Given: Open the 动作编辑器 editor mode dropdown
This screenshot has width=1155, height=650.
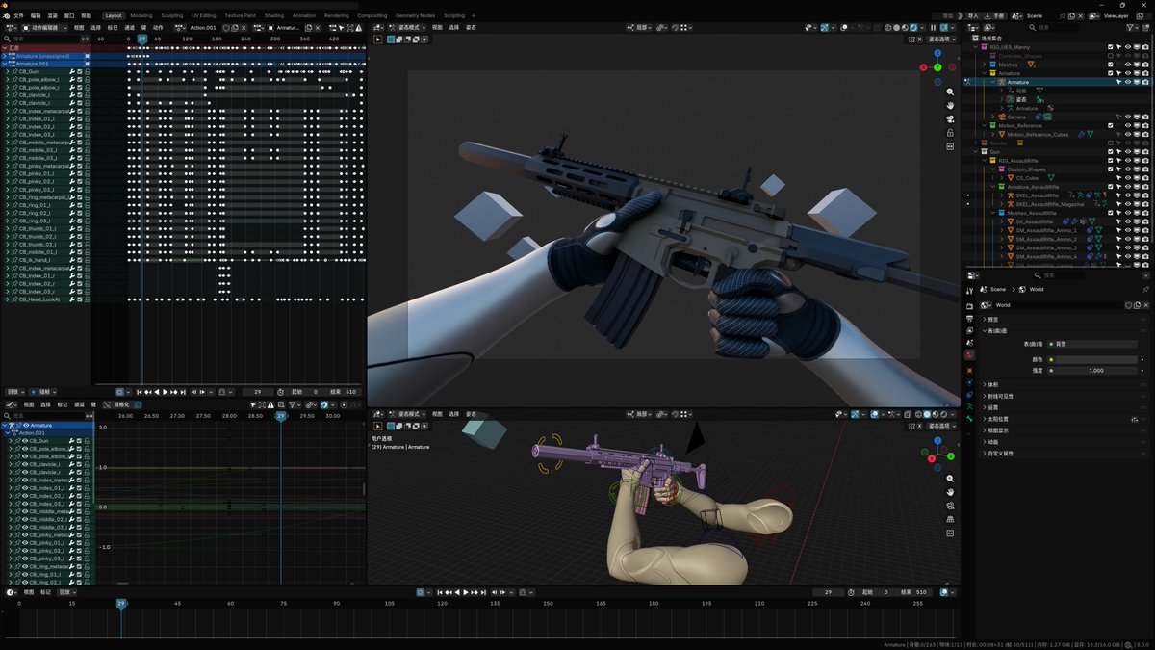Looking at the screenshot, I should [x=43, y=27].
